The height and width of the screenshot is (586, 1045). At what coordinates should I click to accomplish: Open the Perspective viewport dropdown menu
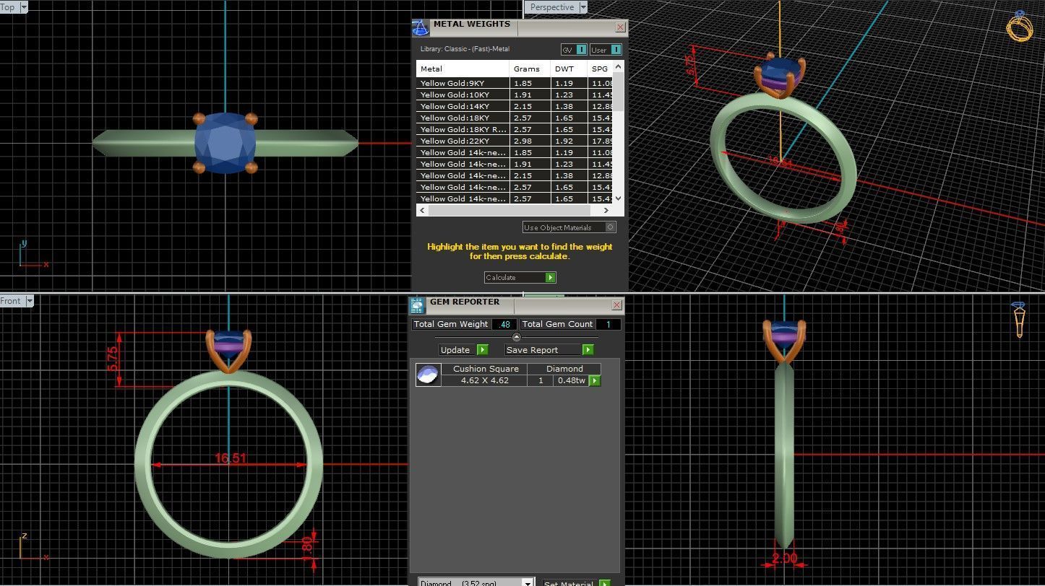(582, 7)
